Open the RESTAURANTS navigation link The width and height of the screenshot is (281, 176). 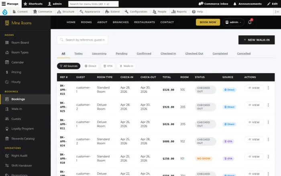pyautogui.click(x=145, y=22)
